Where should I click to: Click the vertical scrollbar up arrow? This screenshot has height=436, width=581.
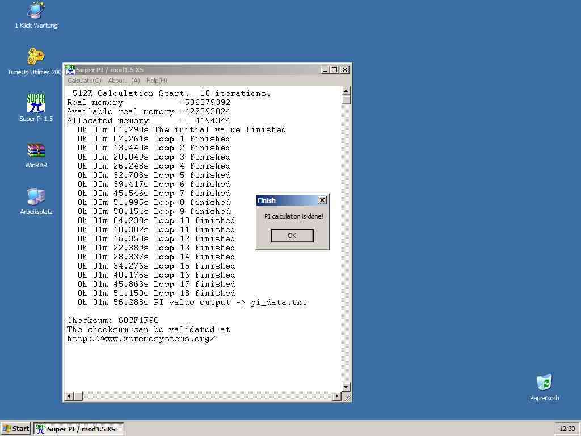pos(346,91)
